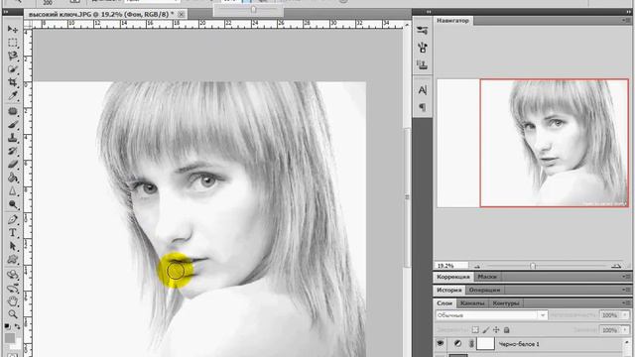Select the Quick Selection tool
635x357 pixels.
pos(13,69)
